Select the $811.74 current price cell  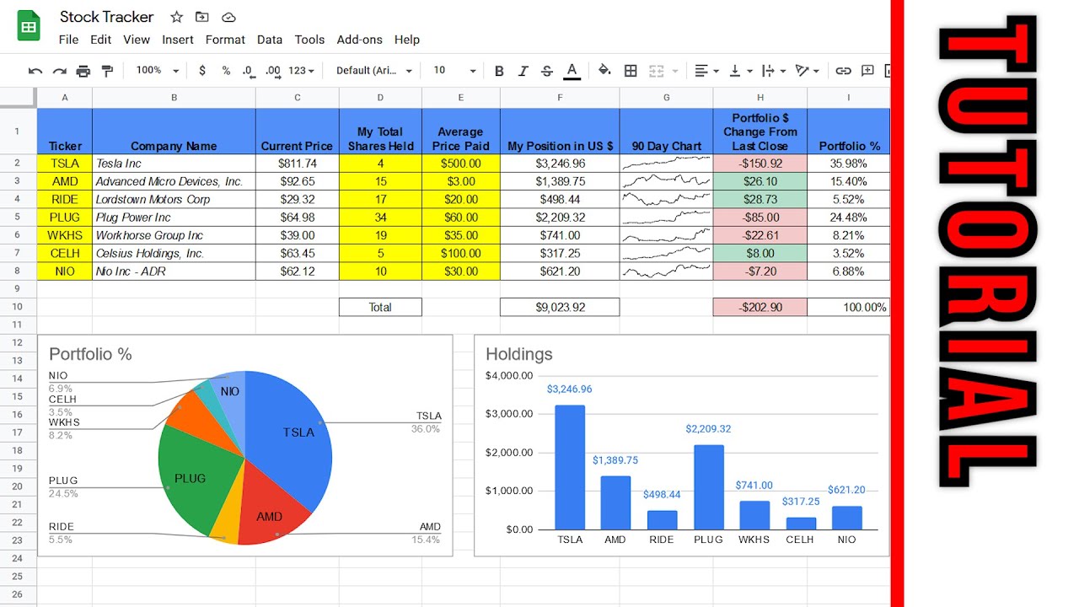(x=297, y=164)
